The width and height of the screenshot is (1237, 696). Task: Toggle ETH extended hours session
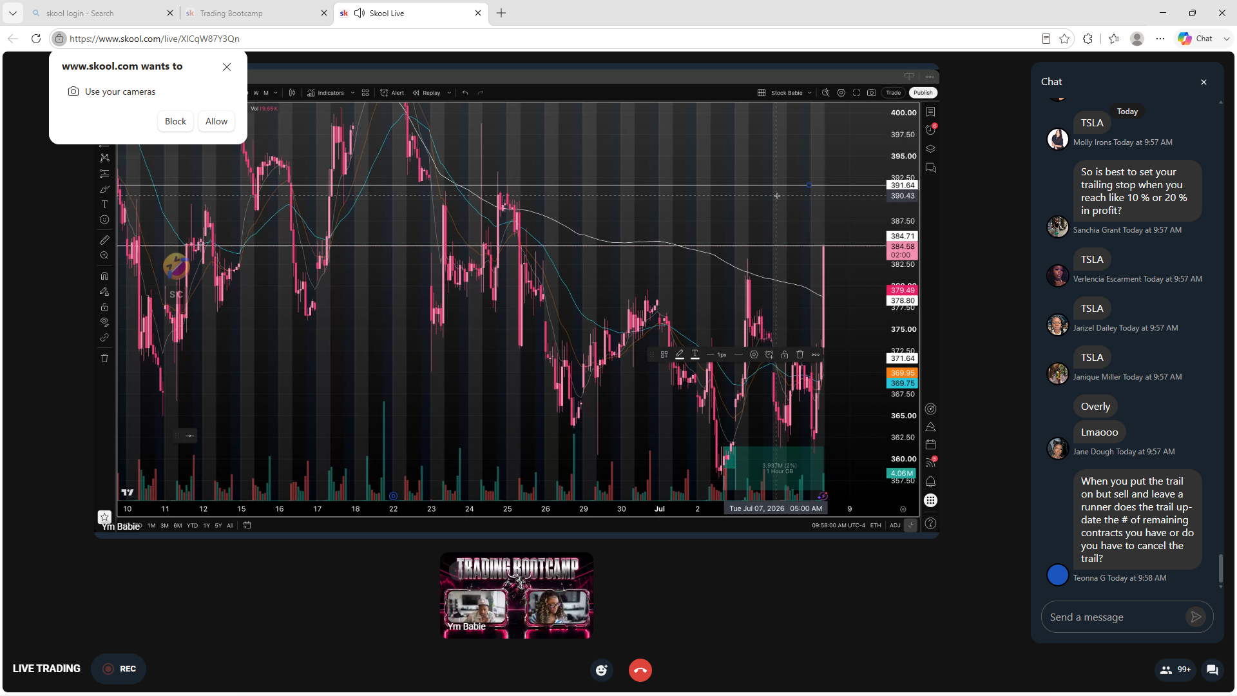coord(876,525)
